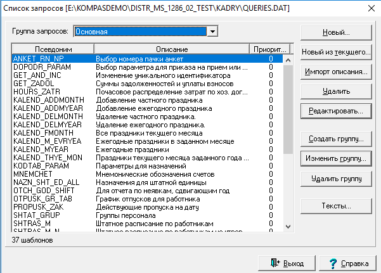This screenshot has height=273, width=381.
Task: Click the Новый... button
Action: coord(336,32)
